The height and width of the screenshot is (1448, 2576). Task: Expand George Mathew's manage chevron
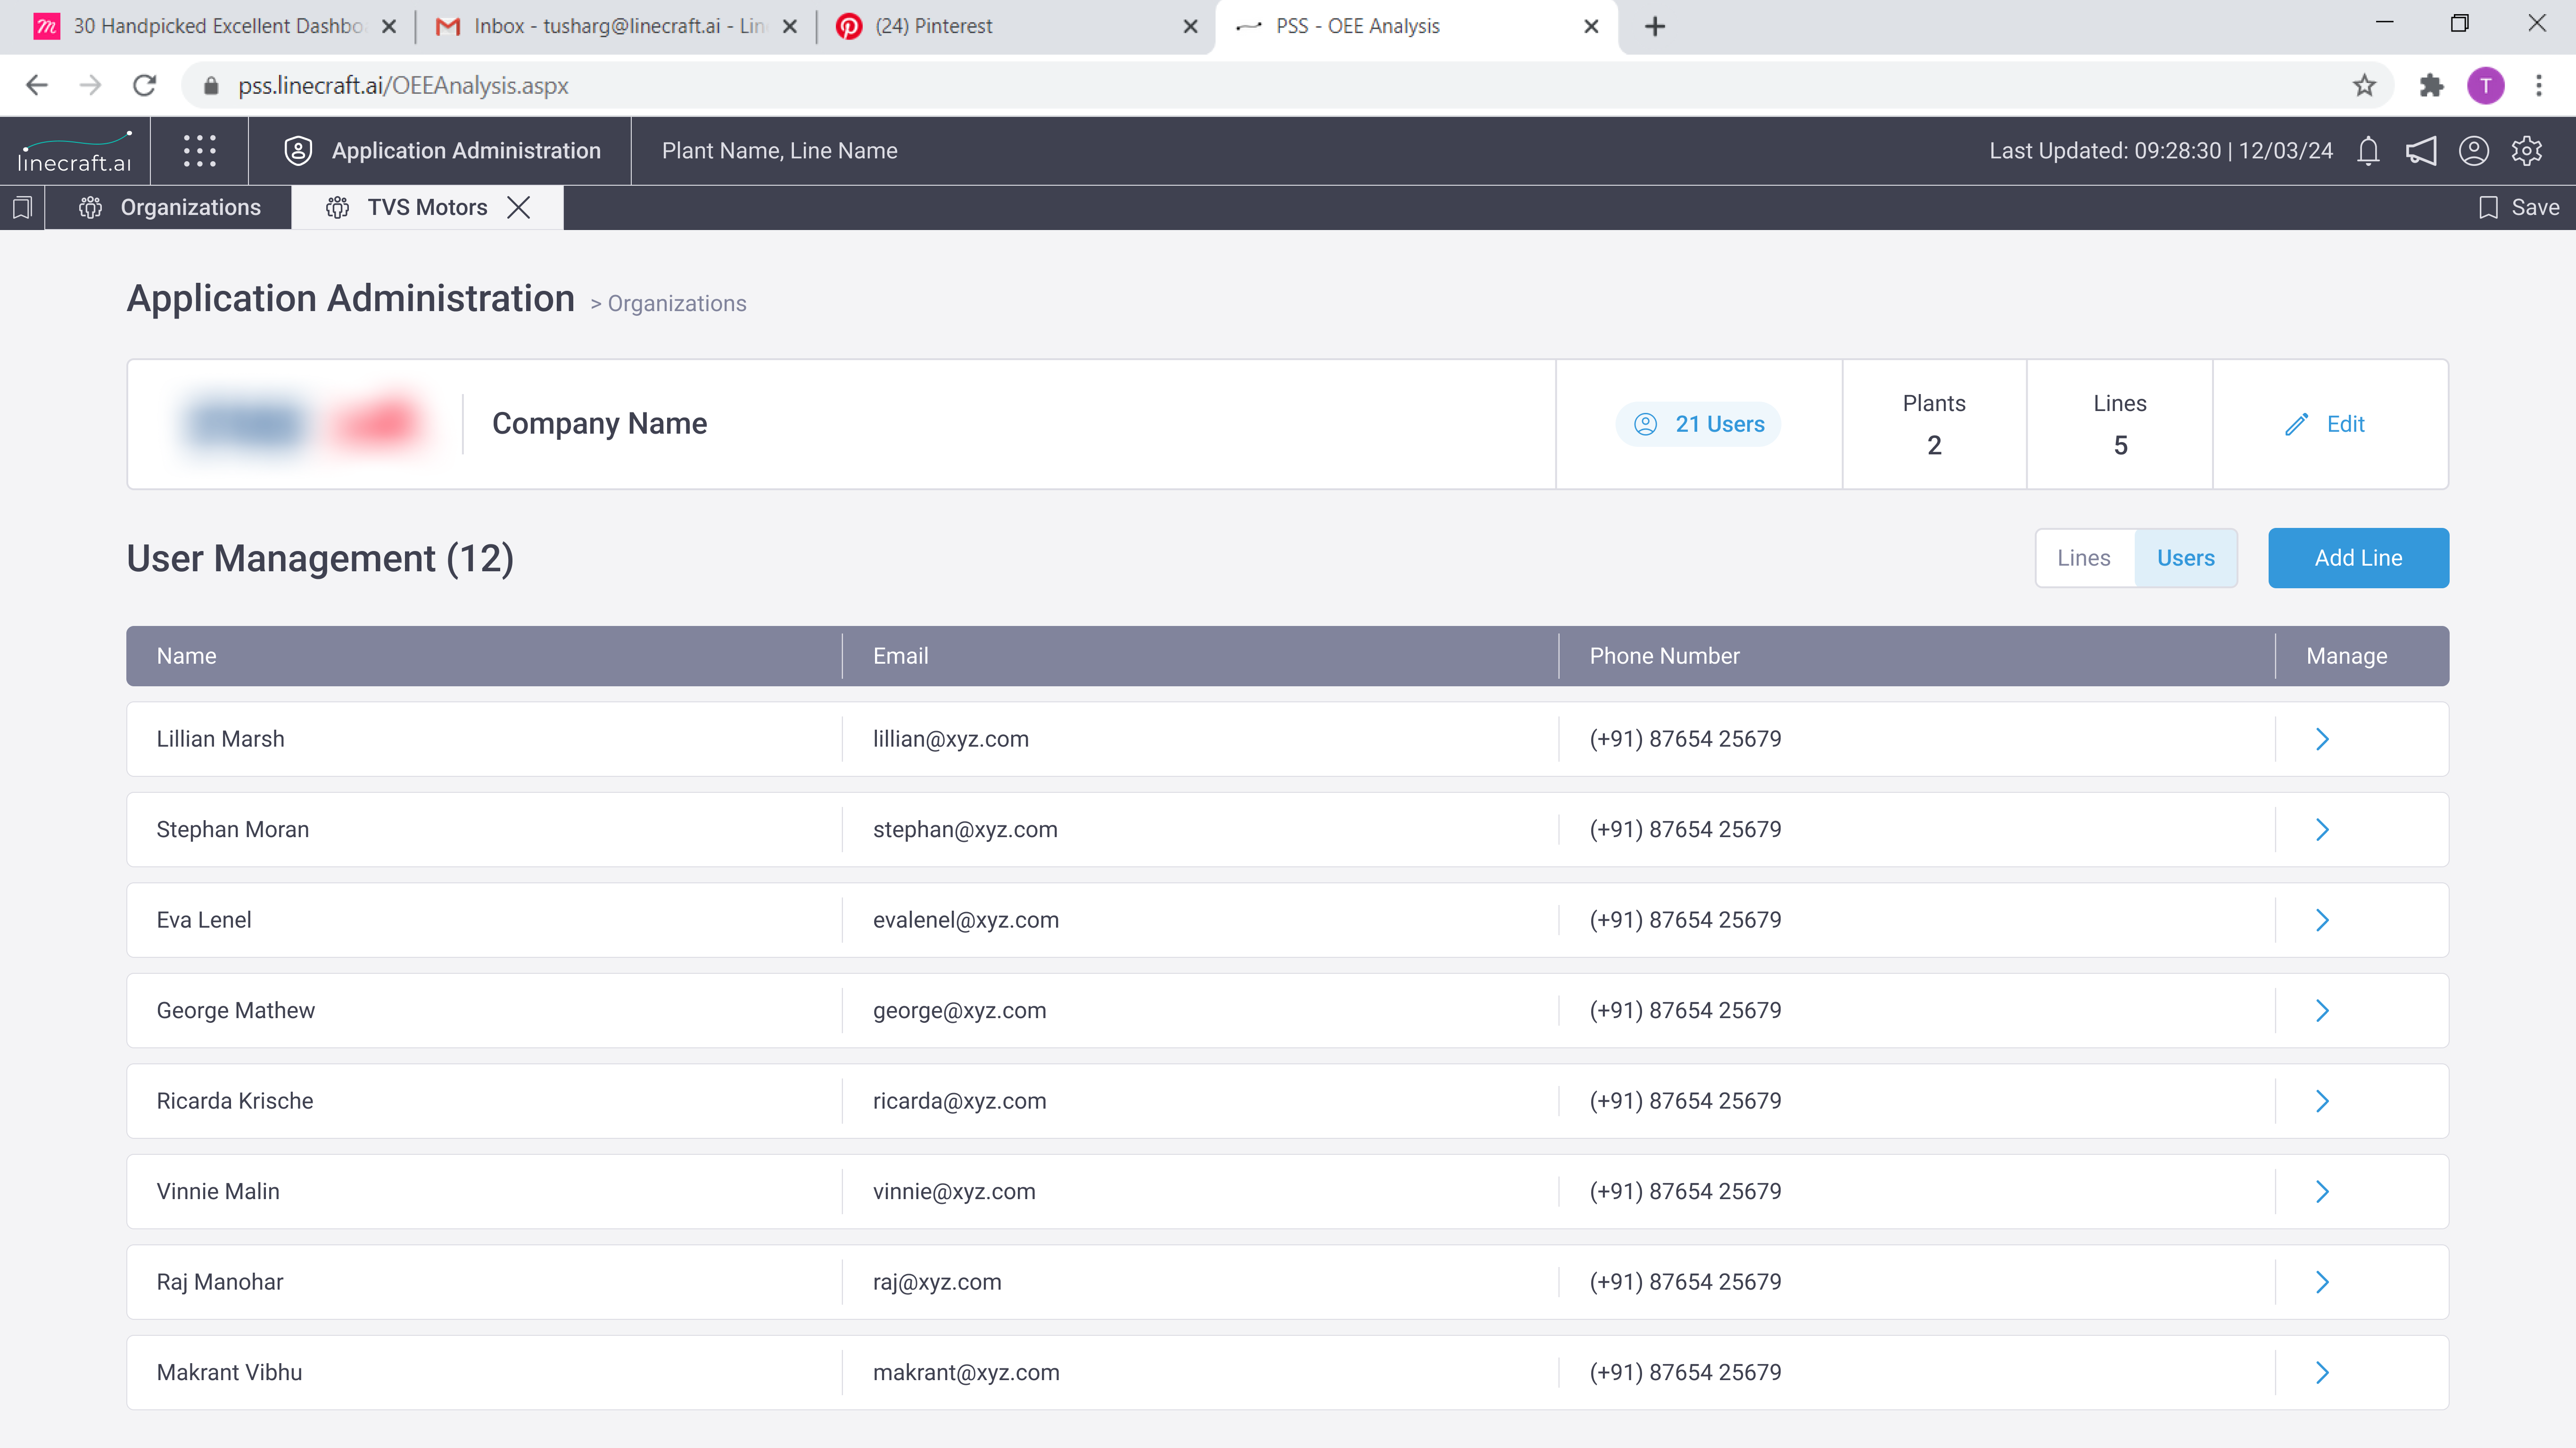[2322, 1010]
